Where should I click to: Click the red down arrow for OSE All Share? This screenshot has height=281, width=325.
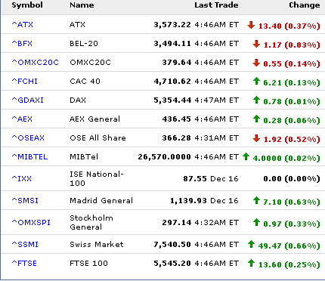(256, 138)
